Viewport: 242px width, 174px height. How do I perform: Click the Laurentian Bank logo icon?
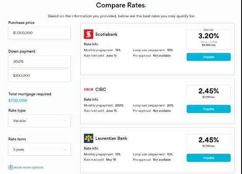[88, 138]
